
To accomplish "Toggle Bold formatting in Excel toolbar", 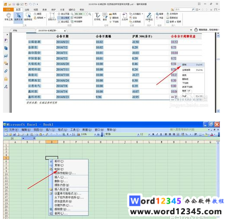I will coord(153,134).
